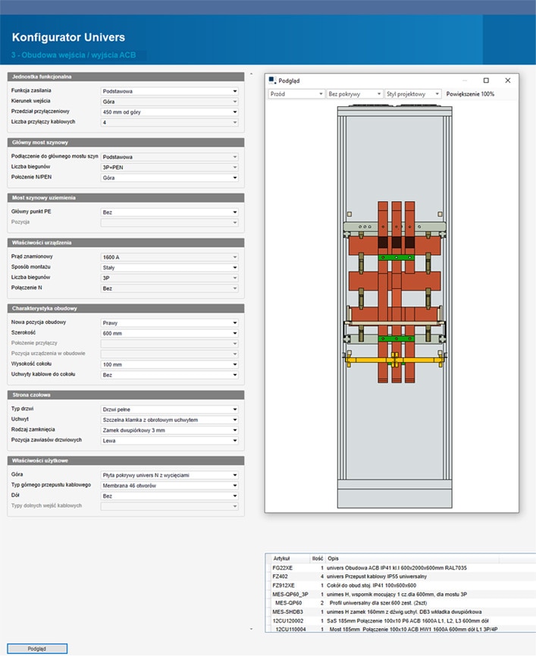Open the Prąd znamionowy dropdown

(x=170, y=257)
